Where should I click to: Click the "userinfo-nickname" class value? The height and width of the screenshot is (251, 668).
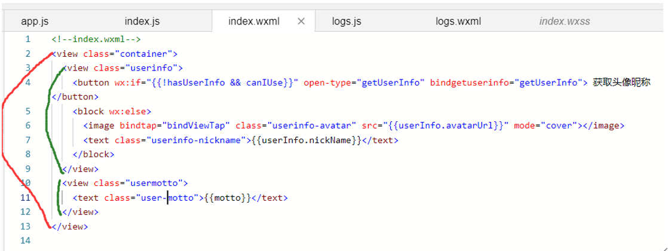[x=197, y=140]
